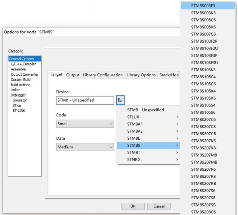The image size is (238, 215).
Task: Pick device STM8S105C4
Action: [x=208, y=77]
